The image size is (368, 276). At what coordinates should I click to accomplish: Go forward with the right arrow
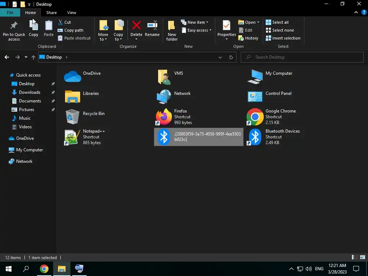click(x=18, y=57)
